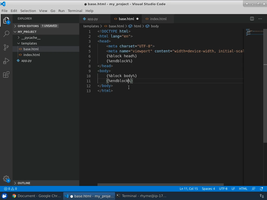
Task: Expand the __pycache__ folder
Action: click(31, 37)
